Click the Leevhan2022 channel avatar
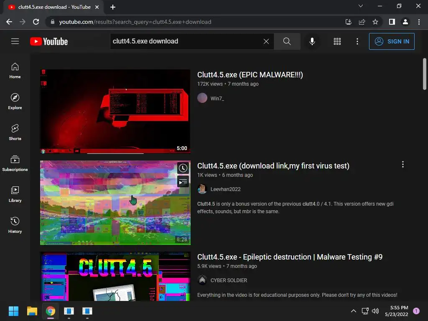 [x=202, y=189]
